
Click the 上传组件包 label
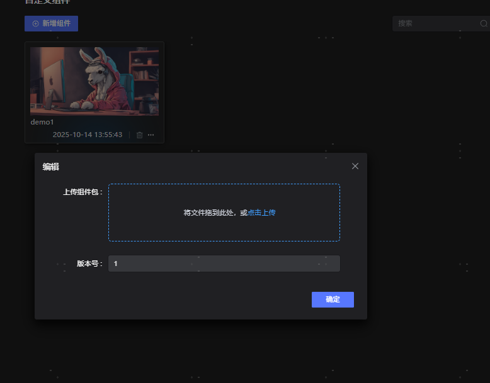pos(83,192)
